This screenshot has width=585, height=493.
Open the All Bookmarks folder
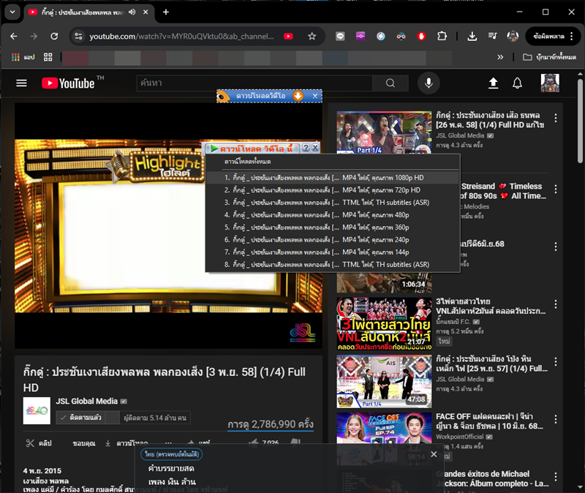coord(549,57)
